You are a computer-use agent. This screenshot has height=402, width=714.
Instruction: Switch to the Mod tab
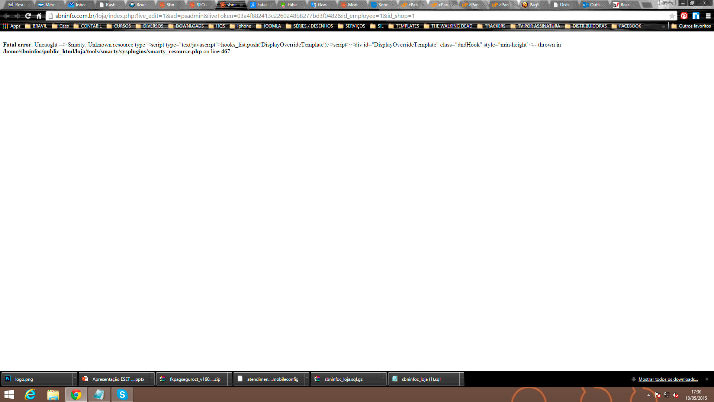[352, 5]
